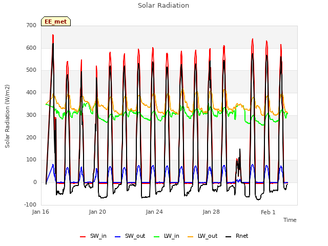The image size is (328, 246).
Task: Click the Feb 1 x-axis tick label
Action: click(268, 212)
